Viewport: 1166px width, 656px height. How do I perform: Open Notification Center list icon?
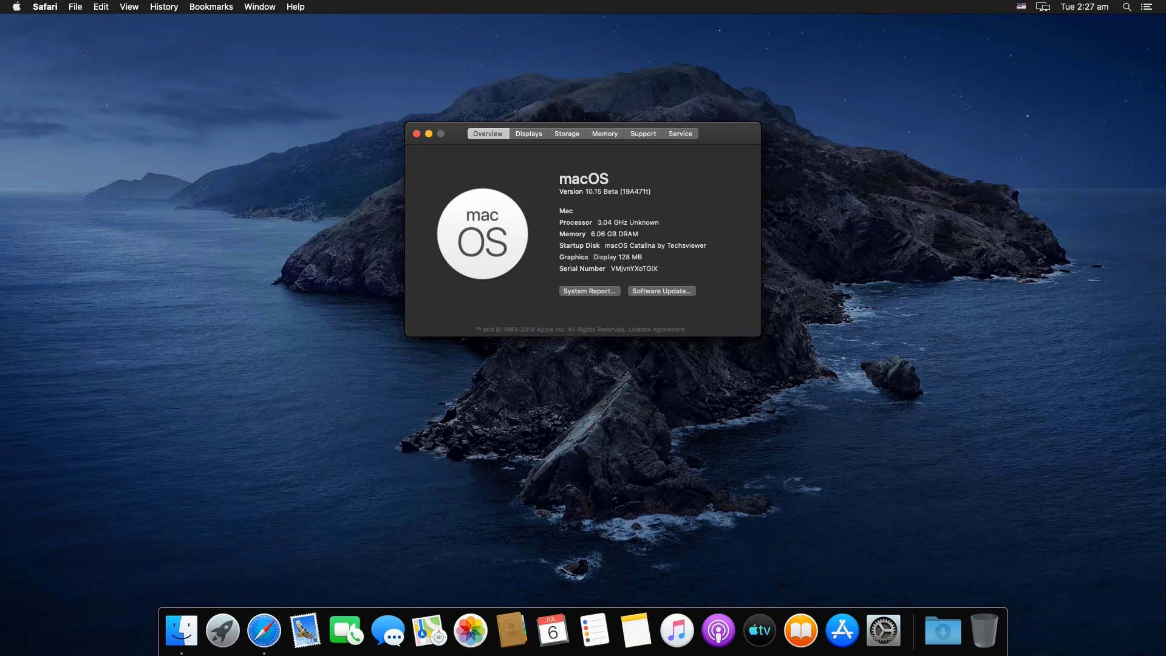point(1146,7)
